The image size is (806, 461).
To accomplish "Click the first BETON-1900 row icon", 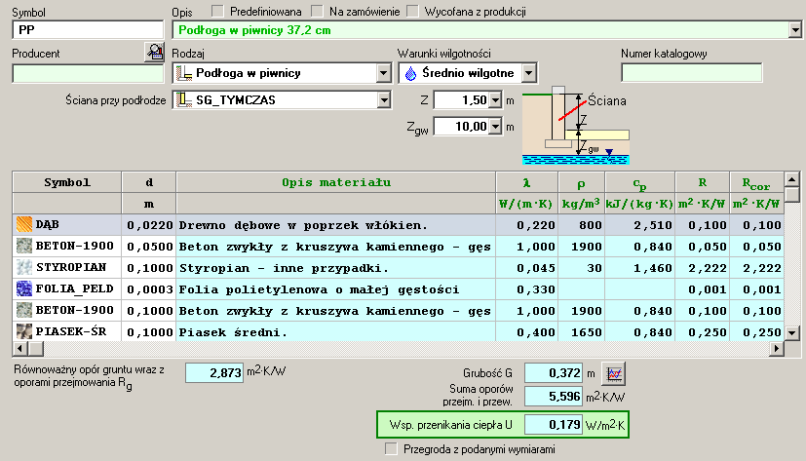I will pos(24,247).
